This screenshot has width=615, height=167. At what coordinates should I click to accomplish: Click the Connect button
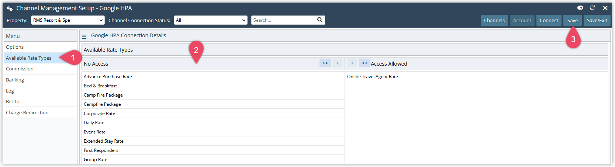point(549,20)
